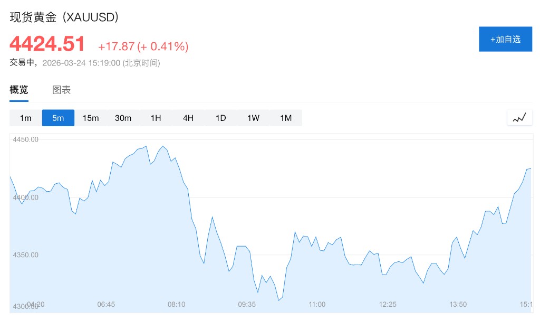Switch to 1M monthly interval
The height and width of the screenshot is (320, 540).
[286, 118]
